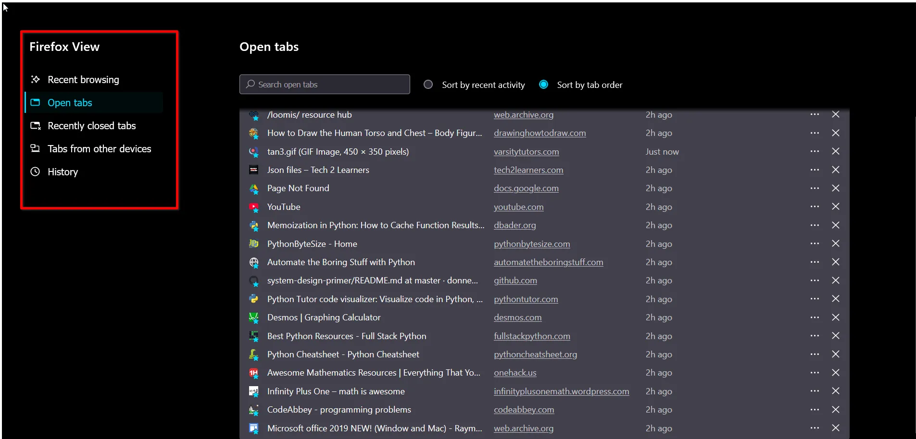Click the Microsoft office 2019 favicon
Screen dimensions: 916x439
(x=253, y=428)
